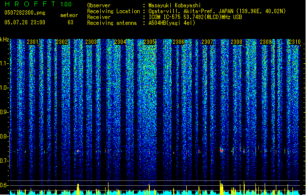This screenshot has width=306, height=195.
Task: Select the Ogata-vill. Akita-Pref. JAPAN location text
Action: pyautogui.click(x=217, y=11)
